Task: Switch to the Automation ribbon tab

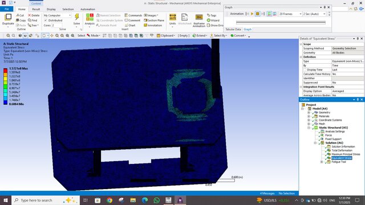Action: coord(88,9)
